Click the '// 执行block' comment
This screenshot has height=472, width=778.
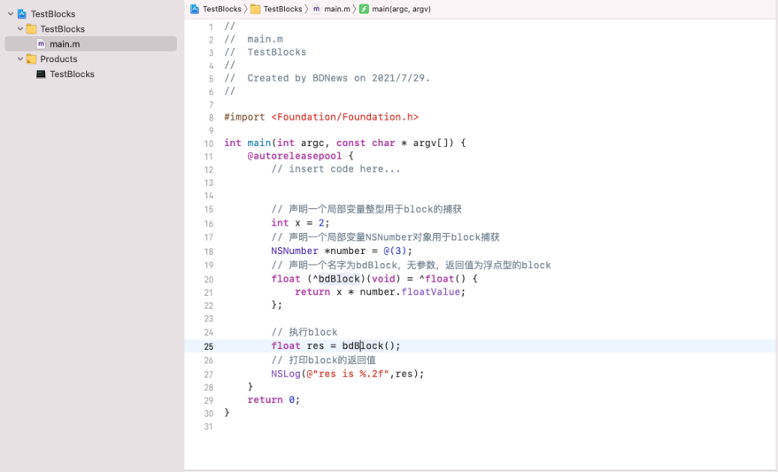click(304, 332)
